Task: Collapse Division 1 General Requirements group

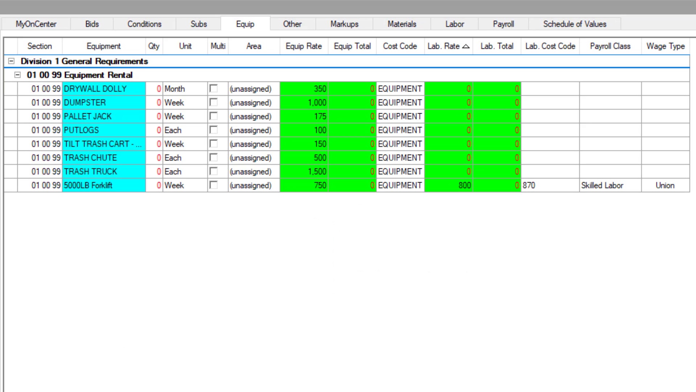Action: (11, 61)
